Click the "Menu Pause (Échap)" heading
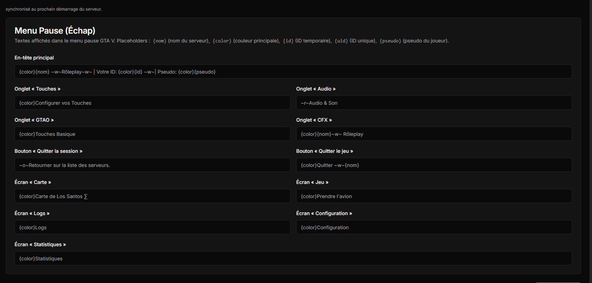 coord(55,31)
